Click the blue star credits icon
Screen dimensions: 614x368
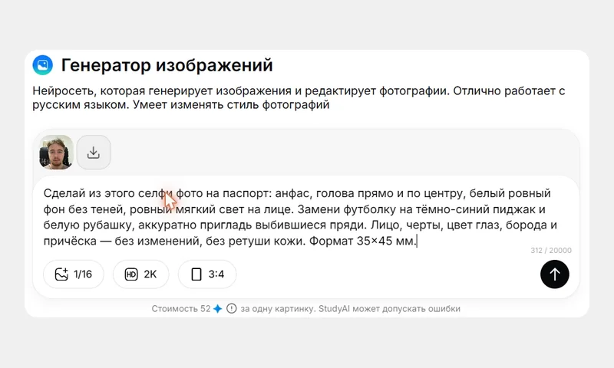(x=218, y=308)
